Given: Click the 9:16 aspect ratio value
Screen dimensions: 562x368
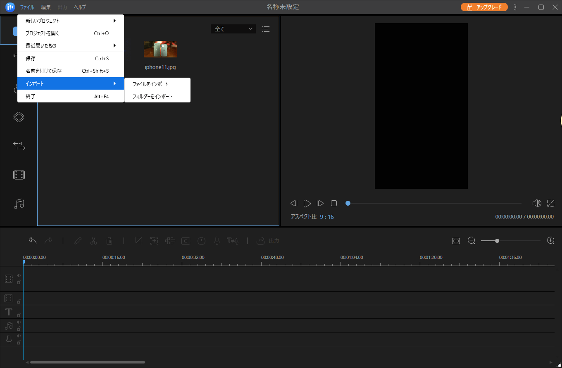Looking at the screenshot, I should [326, 217].
